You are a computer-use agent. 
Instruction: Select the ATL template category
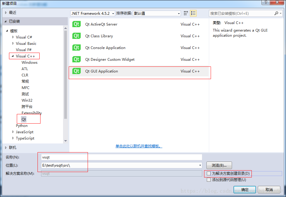tap(25, 69)
